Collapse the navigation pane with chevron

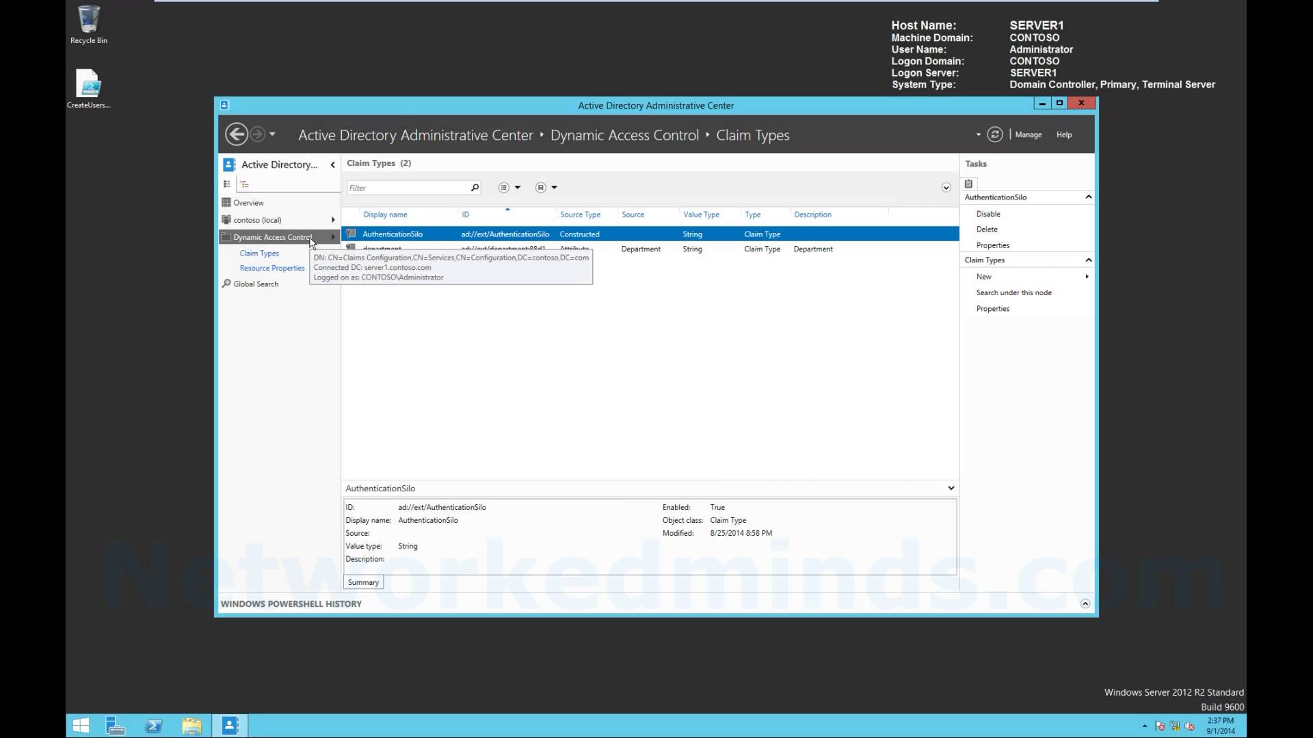333,165
